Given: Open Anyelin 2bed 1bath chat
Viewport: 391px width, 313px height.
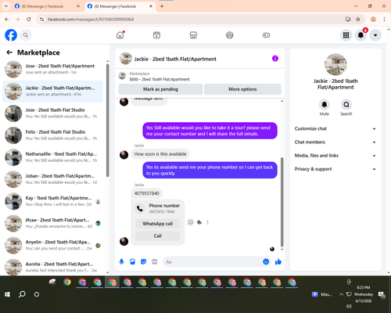Looking at the screenshot, I should tap(52, 245).
